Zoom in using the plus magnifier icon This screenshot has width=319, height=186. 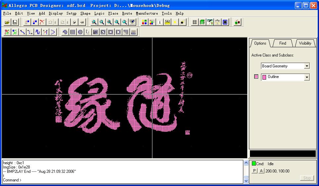109,22
